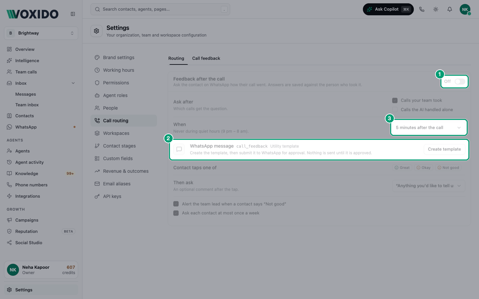This screenshot has height=299, width=479.
Task: Open Campaigns page
Action: pyautogui.click(x=41, y=220)
